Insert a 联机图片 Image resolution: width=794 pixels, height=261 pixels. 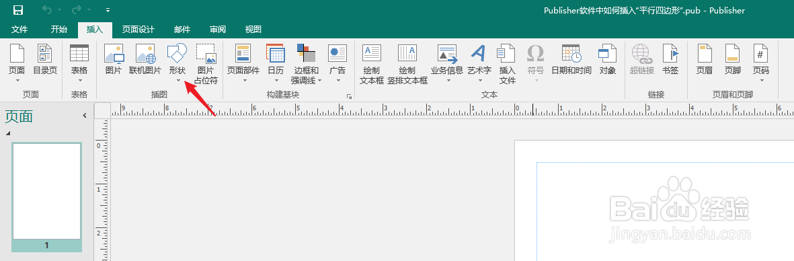point(145,60)
